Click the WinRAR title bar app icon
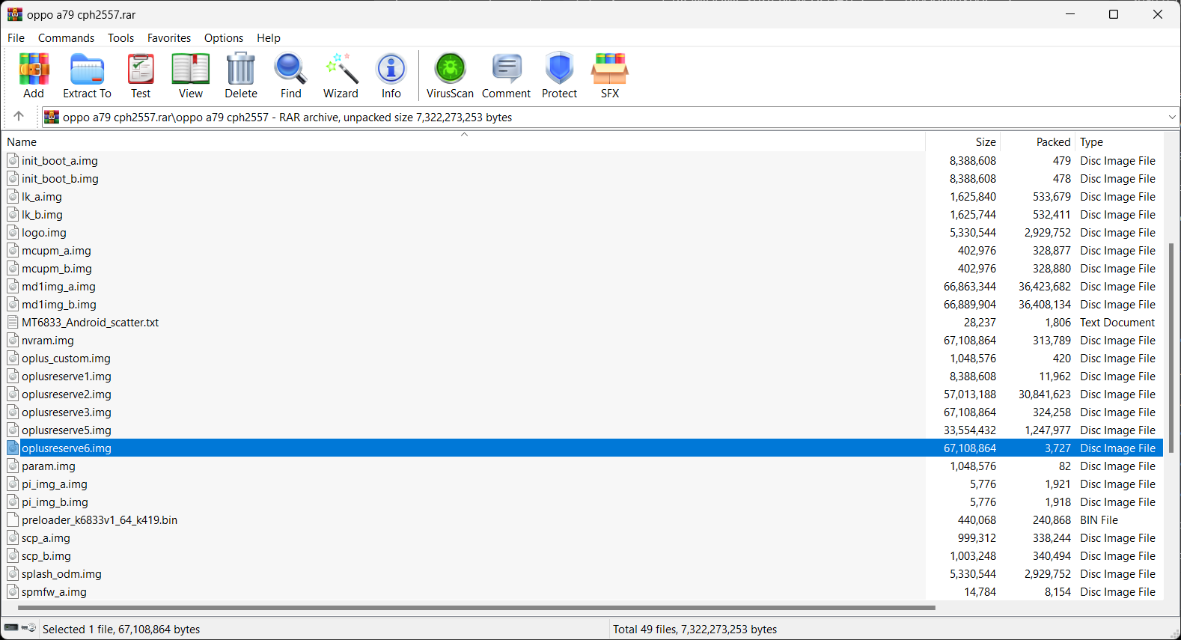The height and width of the screenshot is (640, 1181). pyautogui.click(x=15, y=14)
